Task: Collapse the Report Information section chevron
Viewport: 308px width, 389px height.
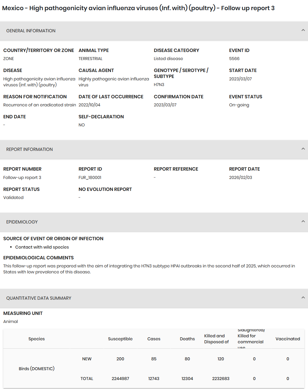Action: pyautogui.click(x=303, y=149)
